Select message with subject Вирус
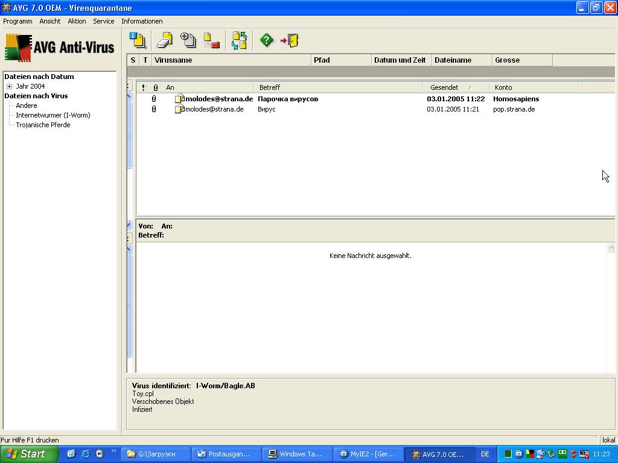 point(266,109)
